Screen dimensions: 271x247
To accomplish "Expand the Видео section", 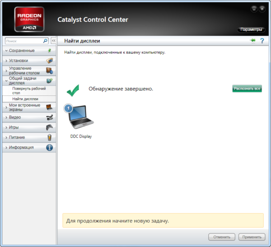I will pyautogui.click(x=6, y=117).
